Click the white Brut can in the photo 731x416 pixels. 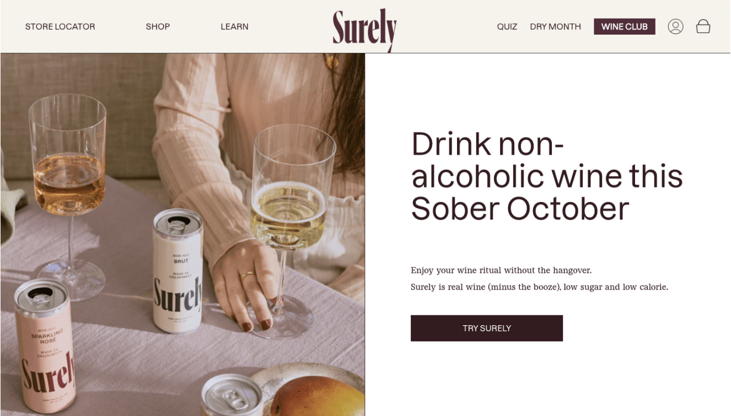(x=178, y=271)
